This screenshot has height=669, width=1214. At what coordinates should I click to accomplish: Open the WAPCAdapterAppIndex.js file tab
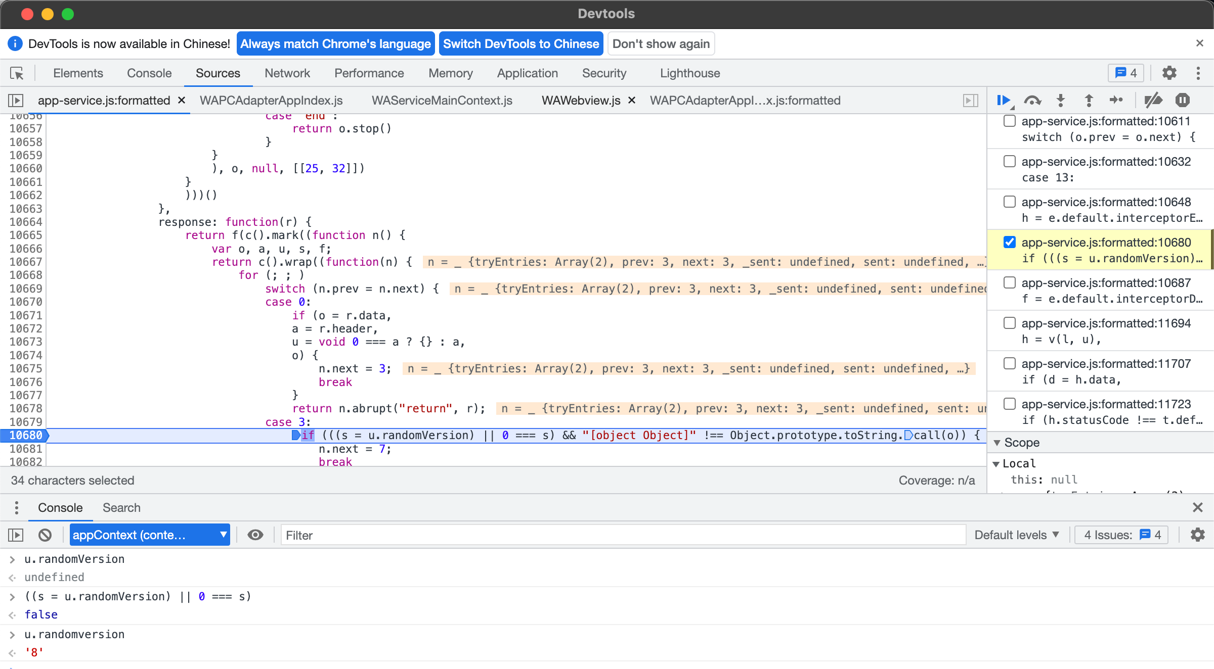[x=271, y=101]
